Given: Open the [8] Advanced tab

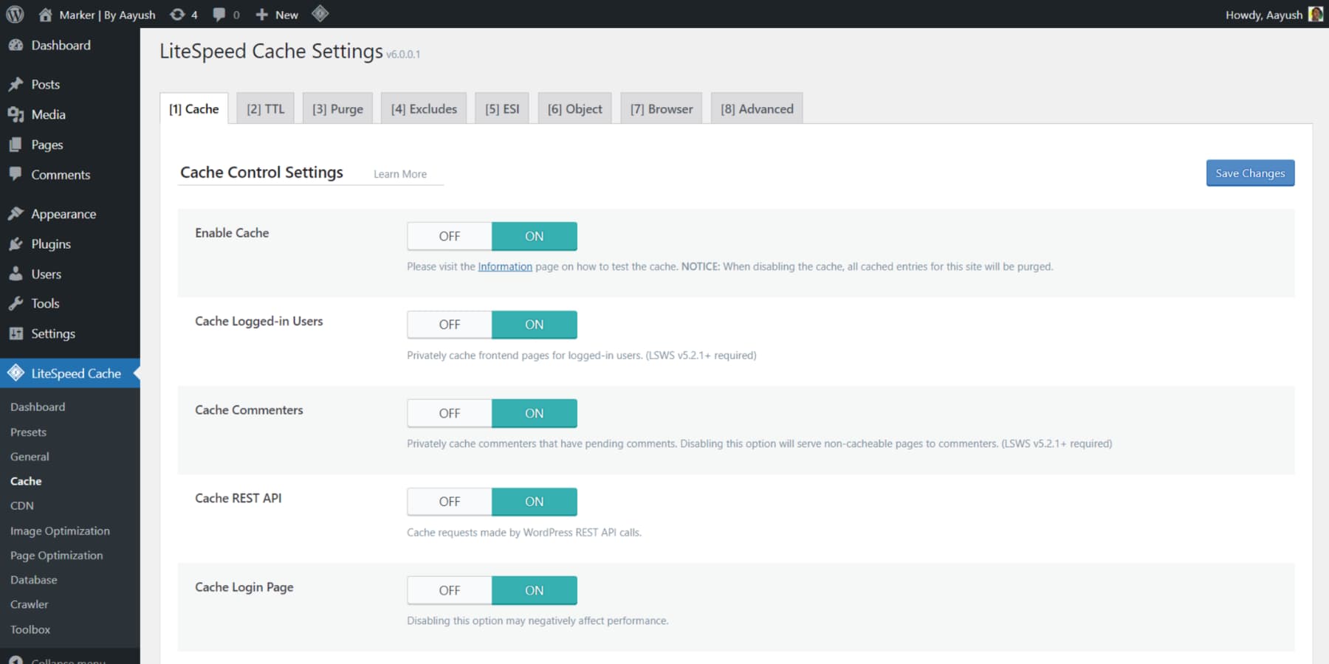Looking at the screenshot, I should pyautogui.click(x=756, y=108).
